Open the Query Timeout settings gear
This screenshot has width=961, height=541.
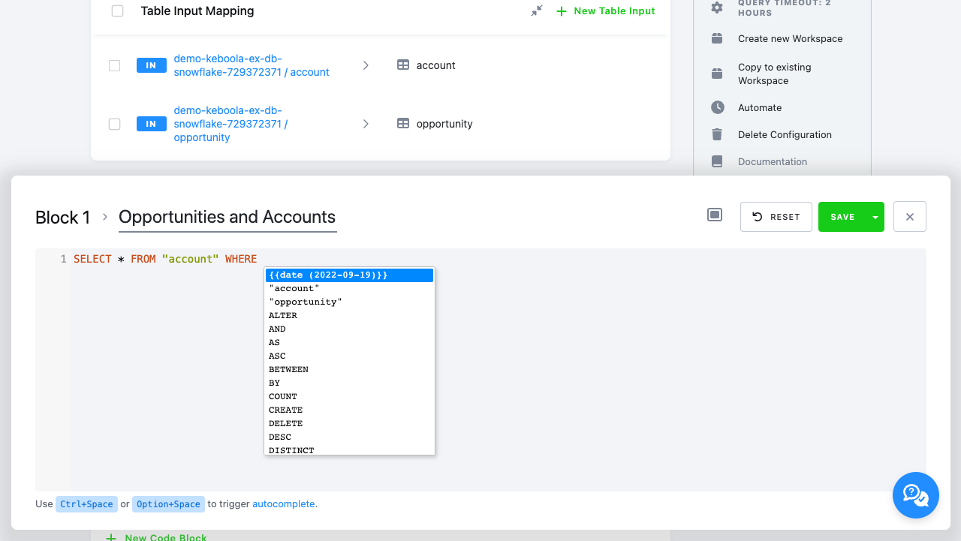pos(717,7)
